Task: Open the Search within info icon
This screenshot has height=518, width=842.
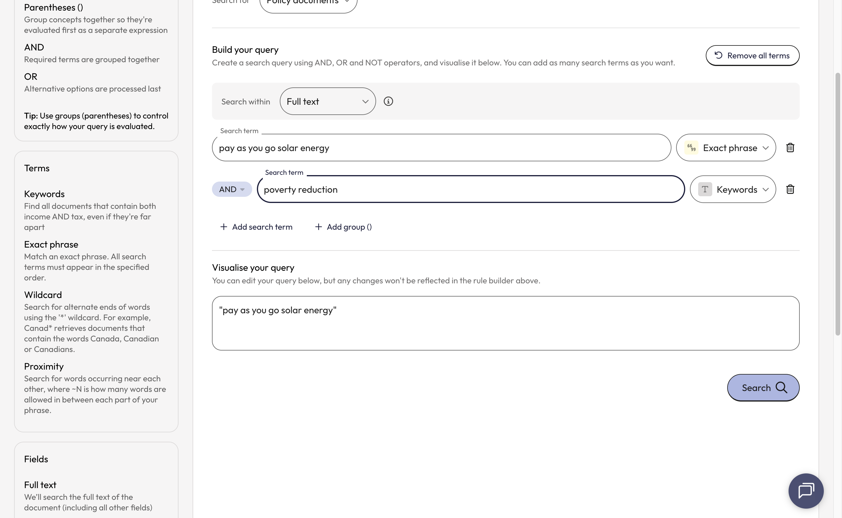Action: click(x=388, y=101)
